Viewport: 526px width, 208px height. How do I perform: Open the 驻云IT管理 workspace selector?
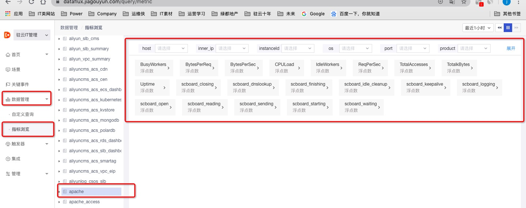(x=32, y=35)
